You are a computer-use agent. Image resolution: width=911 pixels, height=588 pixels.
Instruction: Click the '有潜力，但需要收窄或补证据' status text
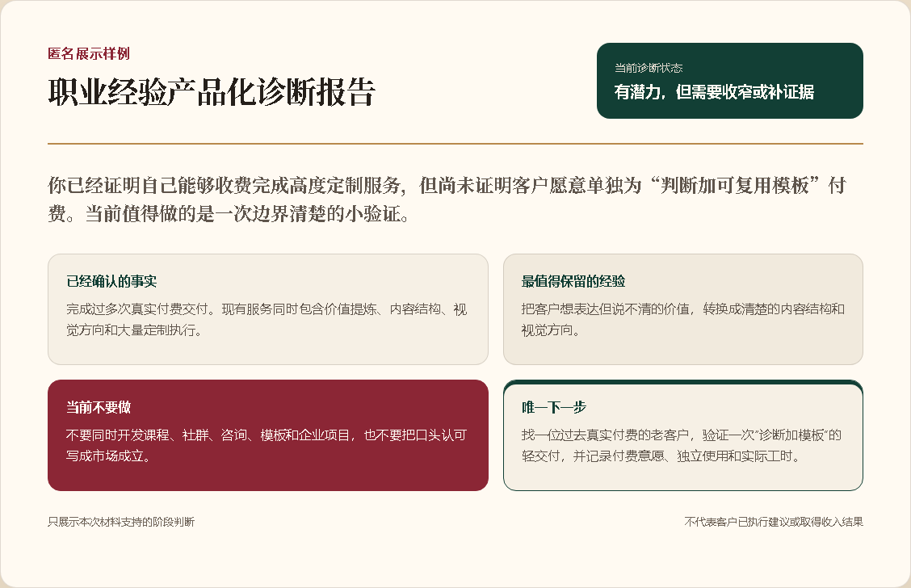tap(714, 92)
